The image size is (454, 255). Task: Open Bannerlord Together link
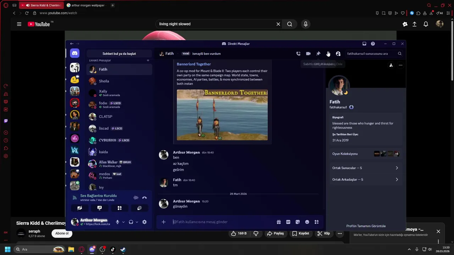pos(194,64)
